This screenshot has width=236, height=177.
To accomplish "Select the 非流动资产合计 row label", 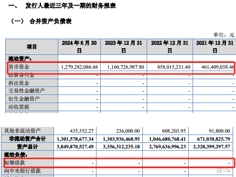I will [27, 139].
